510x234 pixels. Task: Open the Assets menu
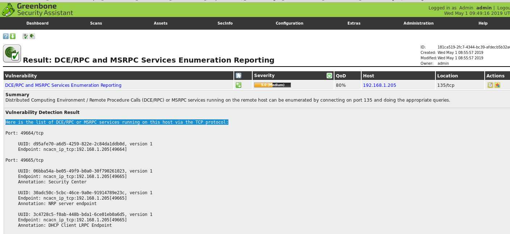[x=161, y=23]
